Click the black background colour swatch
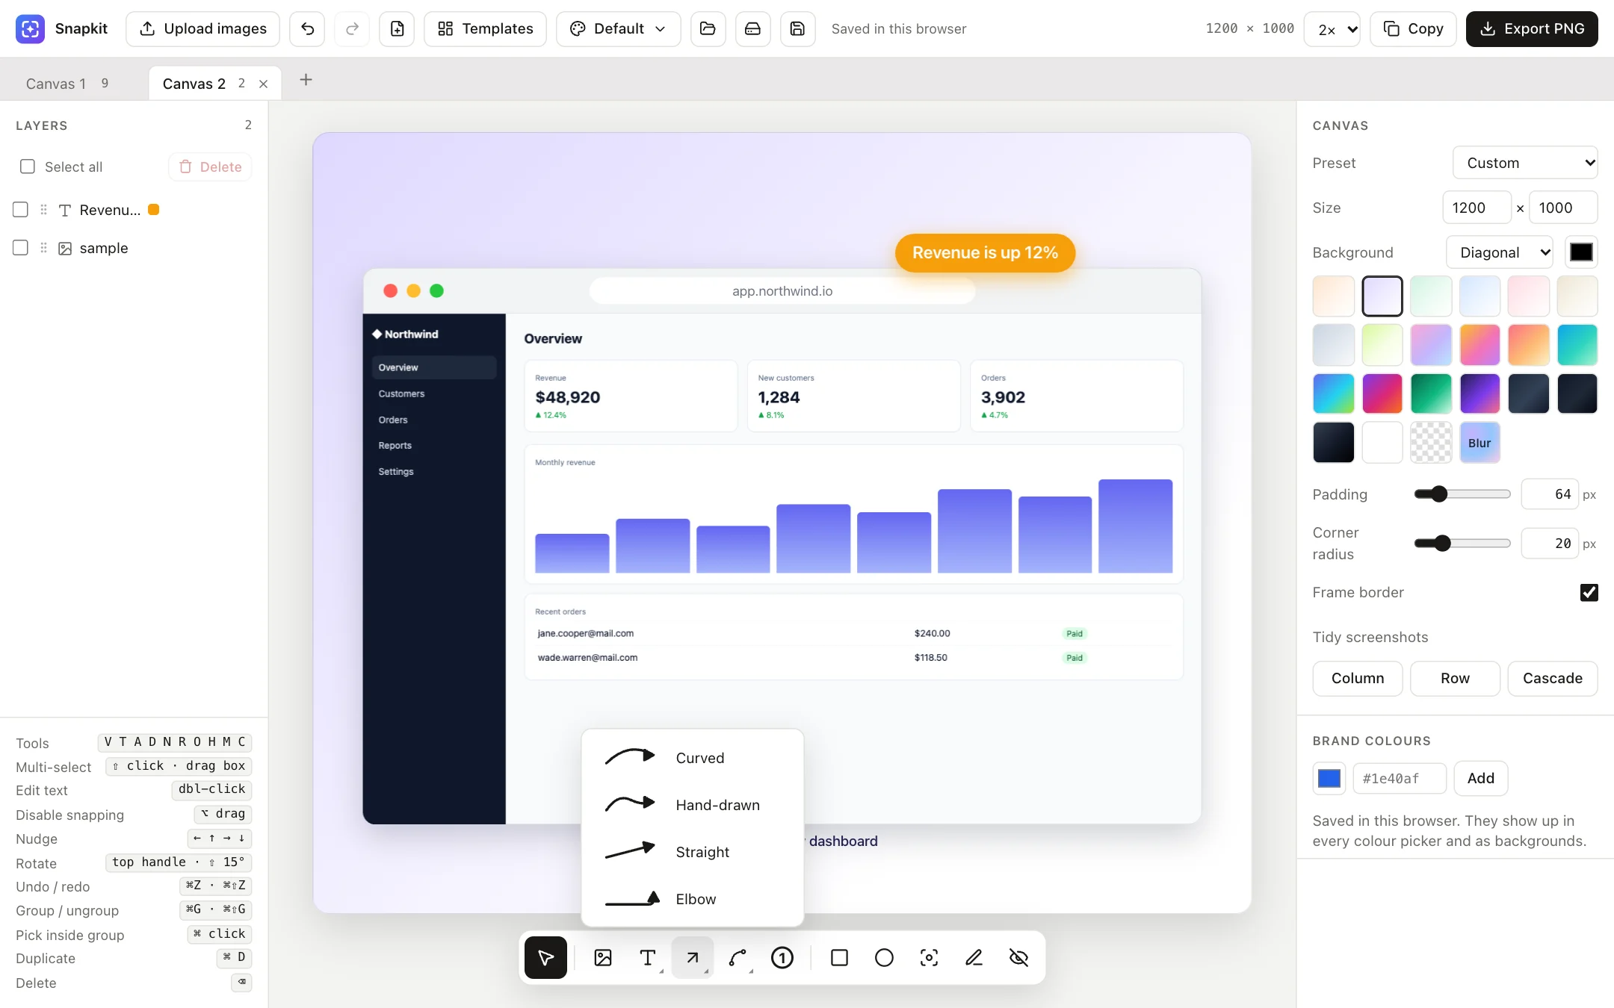 click(x=1581, y=252)
